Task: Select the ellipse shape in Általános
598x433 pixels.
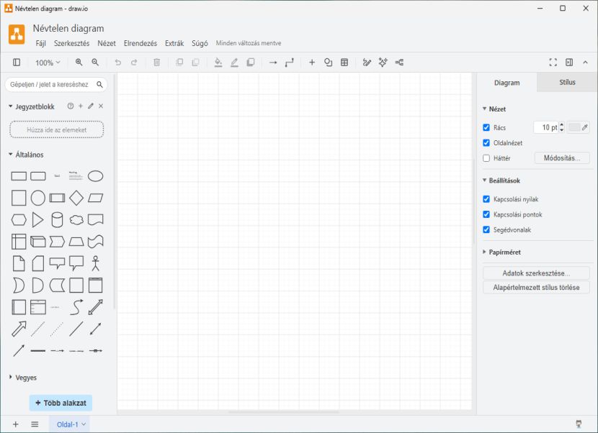Action: coord(95,176)
